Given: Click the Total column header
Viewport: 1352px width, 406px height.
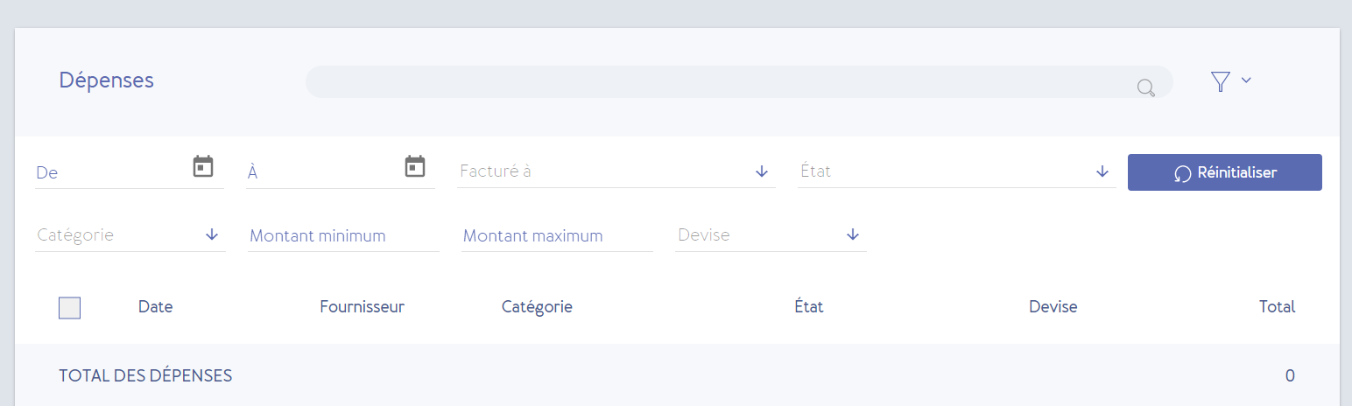Looking at the screenshot, I should tap(1277, 307).
